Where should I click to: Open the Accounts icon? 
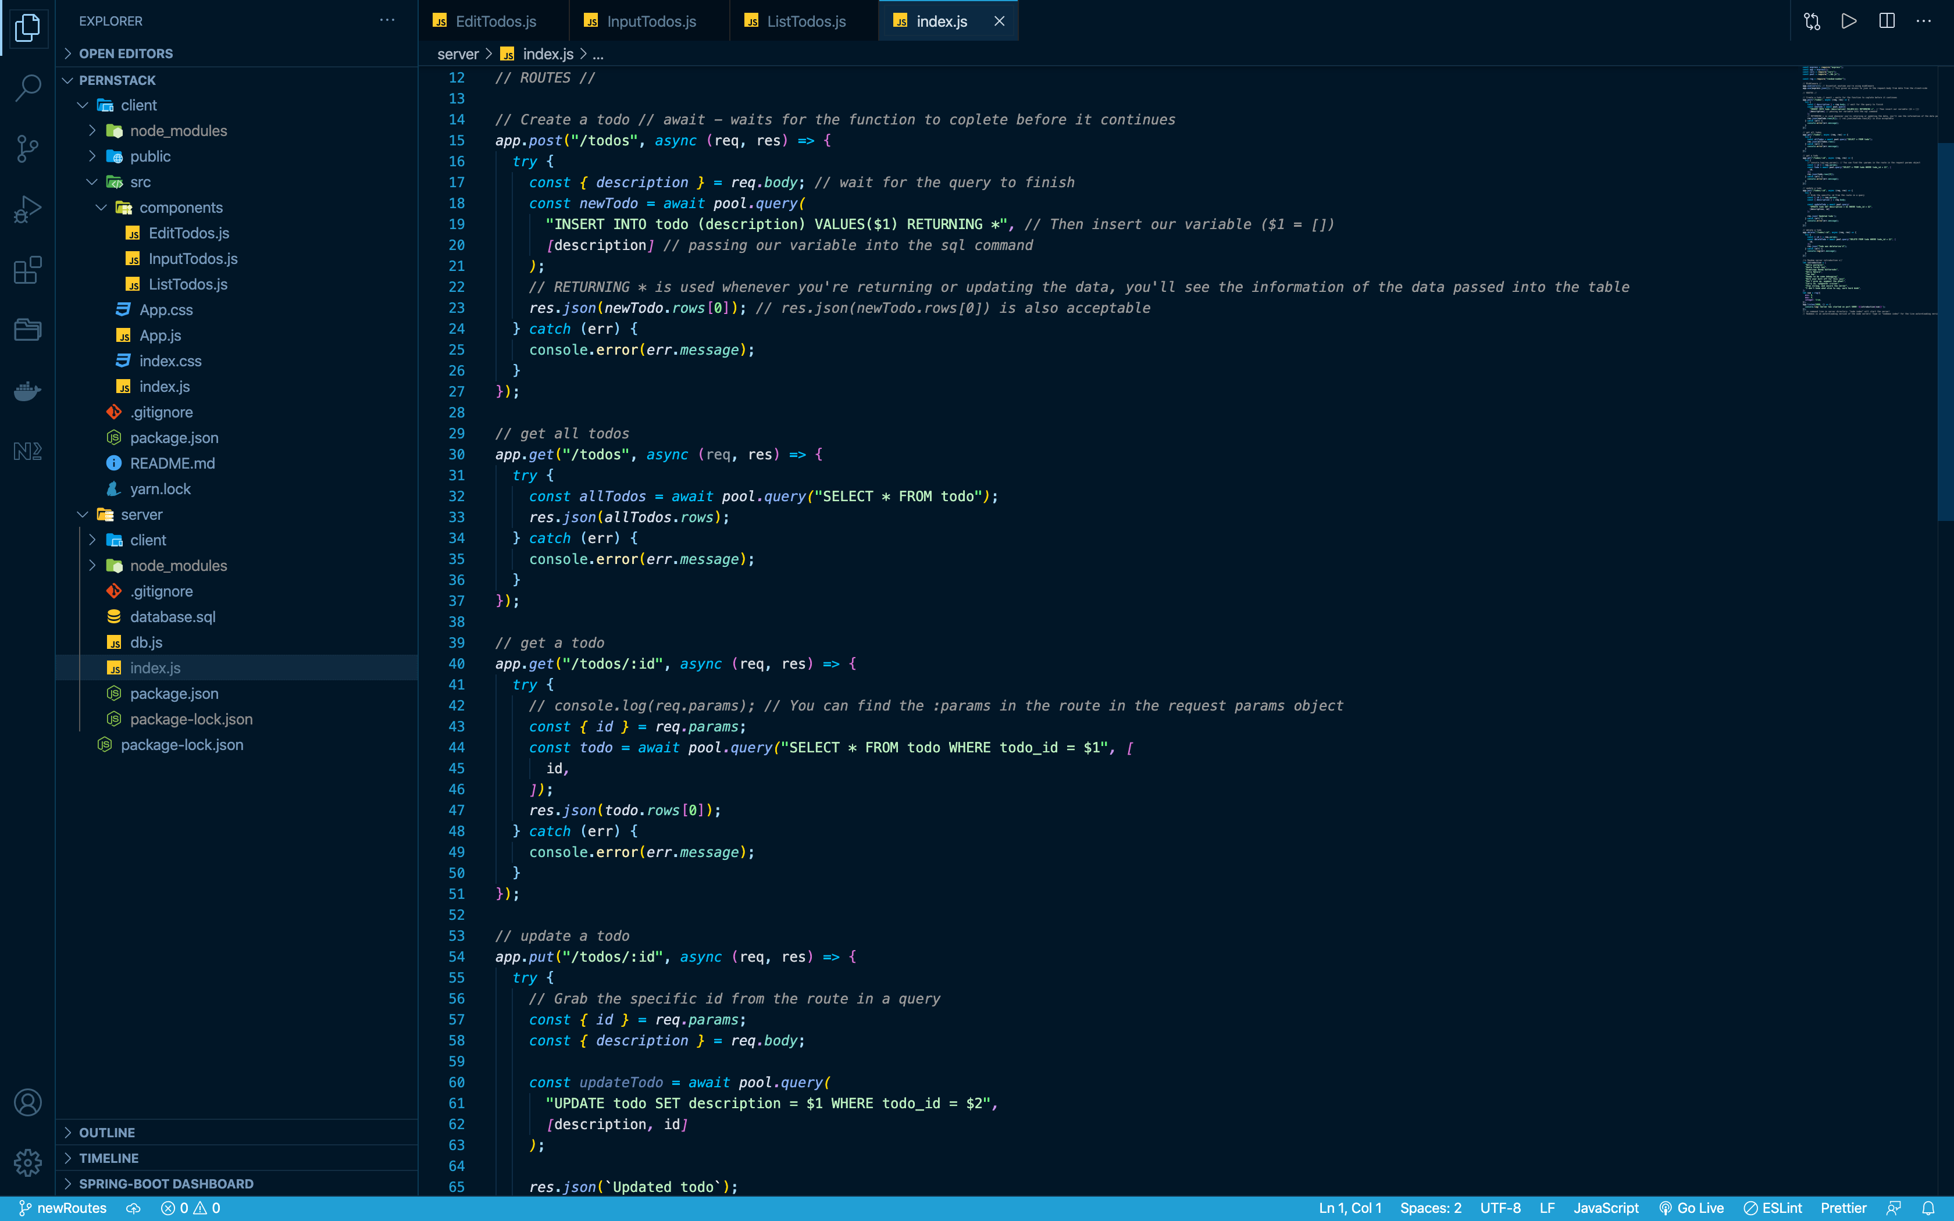click(x=27, y=1102)
